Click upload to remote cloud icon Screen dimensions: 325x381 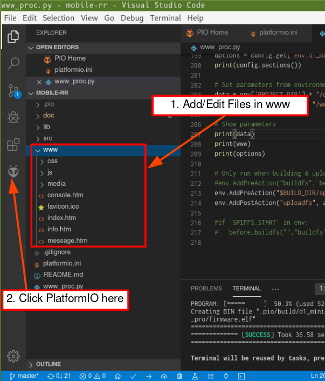tap(164, 376)
